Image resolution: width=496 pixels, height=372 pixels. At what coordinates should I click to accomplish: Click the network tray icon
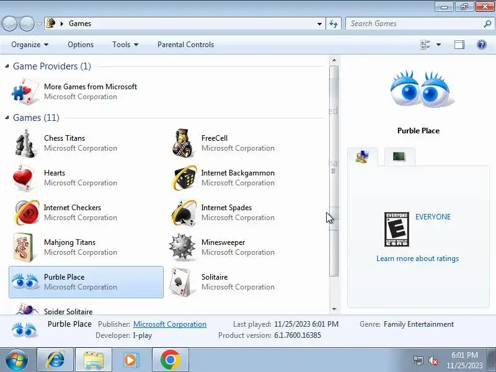click(418, 360)
